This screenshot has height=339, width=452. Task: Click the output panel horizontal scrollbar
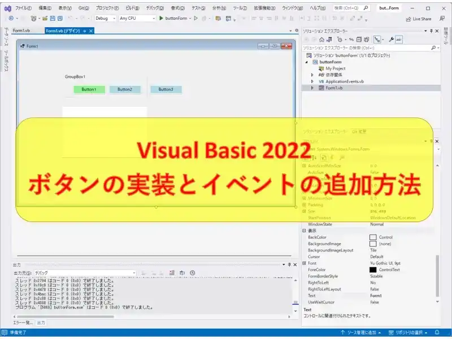(x=66, y=316)
